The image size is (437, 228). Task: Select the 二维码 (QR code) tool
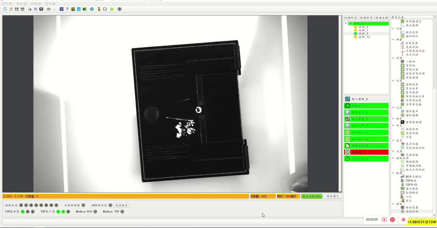click(408, 62)
